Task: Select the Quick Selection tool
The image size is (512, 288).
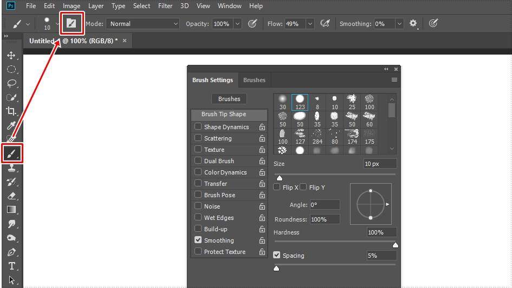Action: point(11,97)
